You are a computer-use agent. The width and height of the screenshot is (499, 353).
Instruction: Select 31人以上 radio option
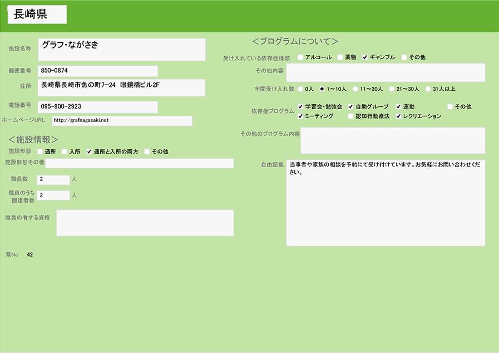point(428,89)
